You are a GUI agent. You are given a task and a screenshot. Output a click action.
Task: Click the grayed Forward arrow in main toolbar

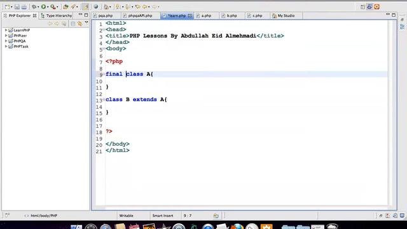155,7
